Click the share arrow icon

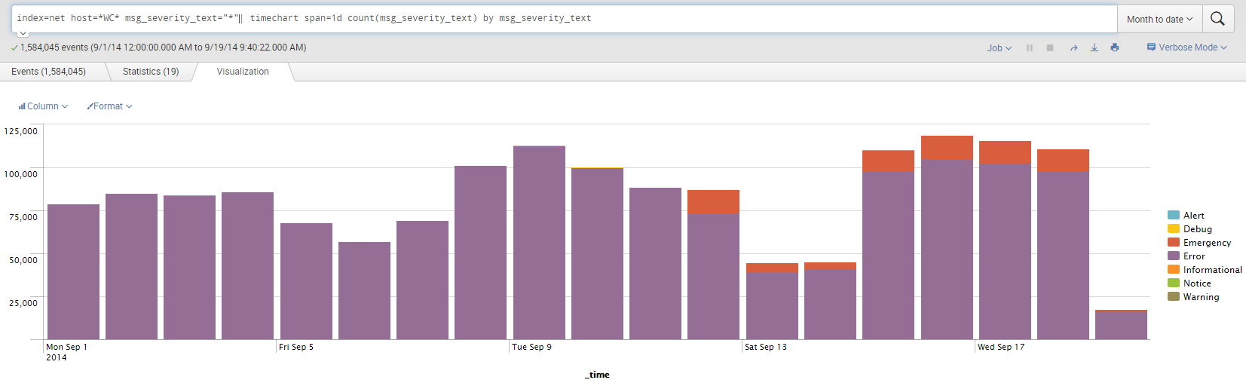[x=1073, y=47]
